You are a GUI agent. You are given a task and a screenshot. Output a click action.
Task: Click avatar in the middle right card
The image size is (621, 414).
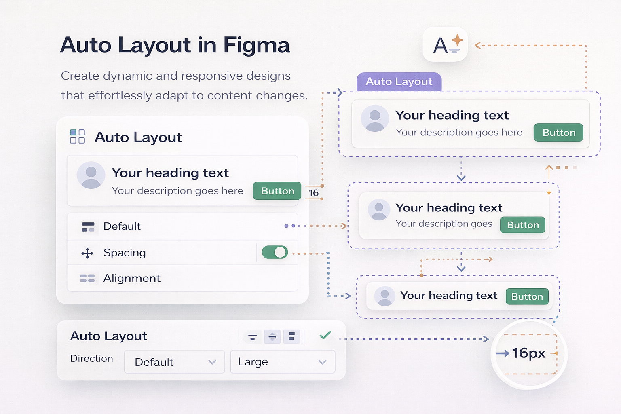click(x=379, y=210)
